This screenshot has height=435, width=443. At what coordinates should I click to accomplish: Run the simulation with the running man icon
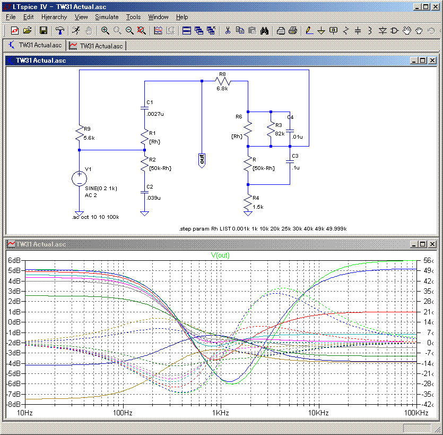(x=76, y=30)
